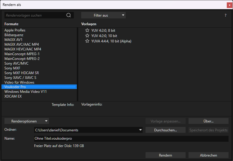Click the question mark help icon
The height and width of the screenshot is (161, 233).
pyautogui.click(x=226, y=15)
